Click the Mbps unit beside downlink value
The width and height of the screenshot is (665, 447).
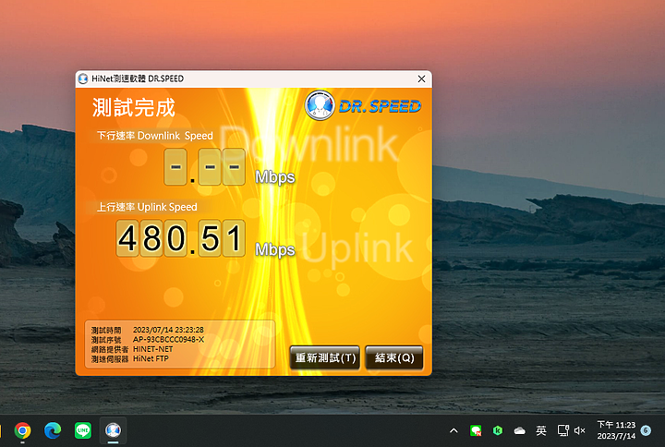pyautogui.click(x=275, y=177)
